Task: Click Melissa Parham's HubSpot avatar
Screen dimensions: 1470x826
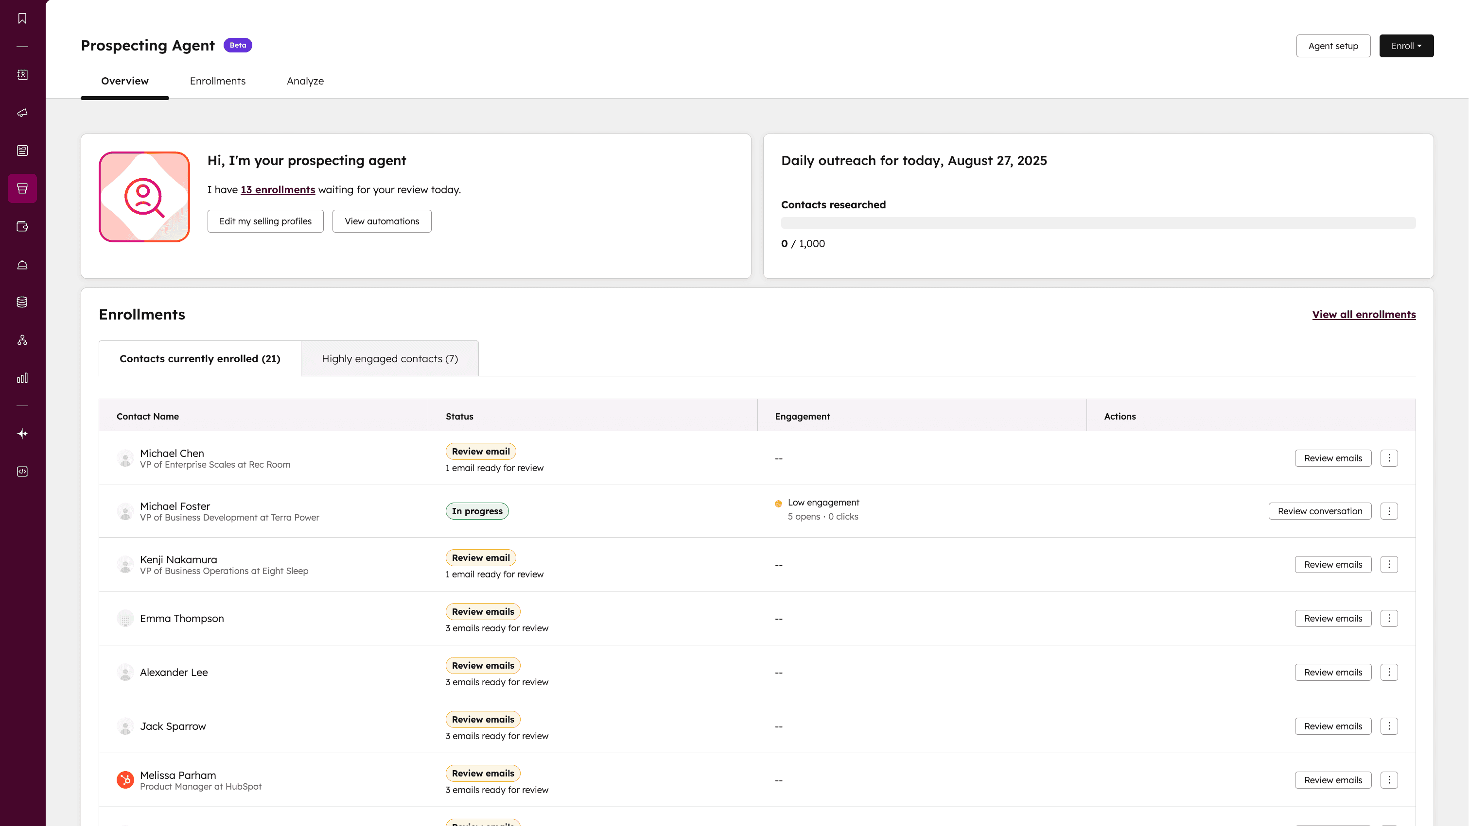Action: [125, 779]
